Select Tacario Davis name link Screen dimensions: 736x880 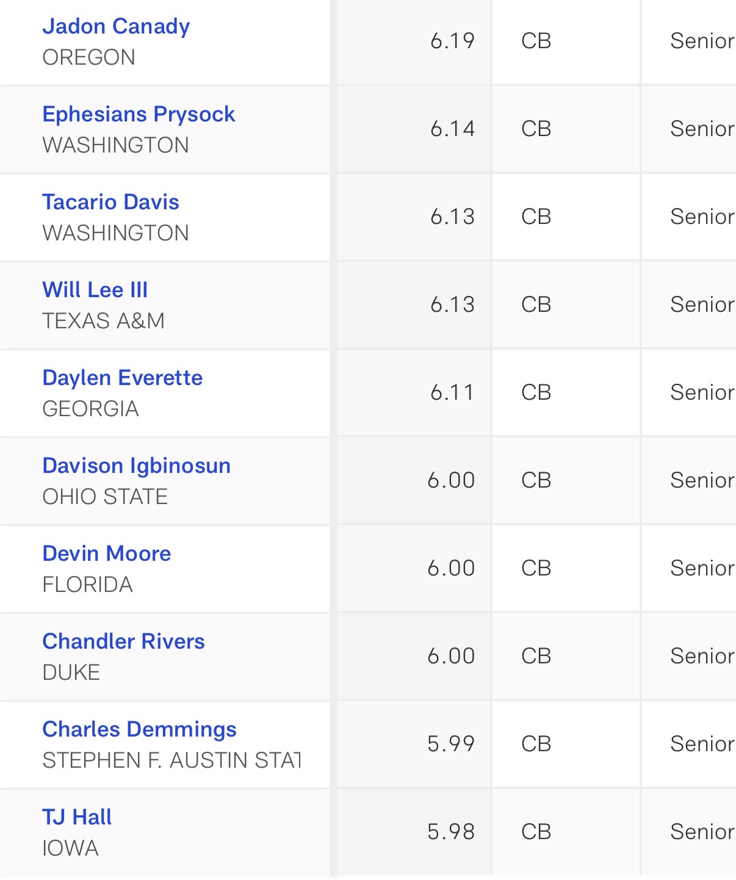[110, 202]
